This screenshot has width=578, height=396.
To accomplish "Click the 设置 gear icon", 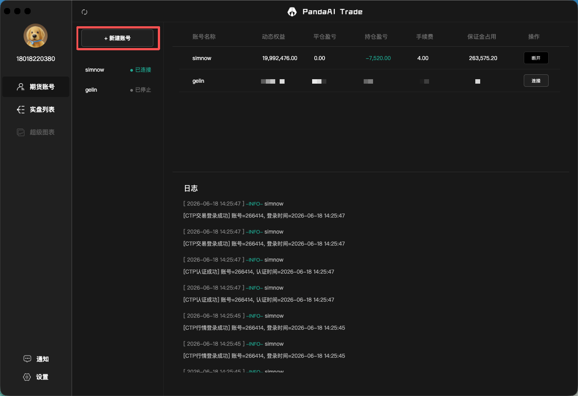I will coord(27,377).
